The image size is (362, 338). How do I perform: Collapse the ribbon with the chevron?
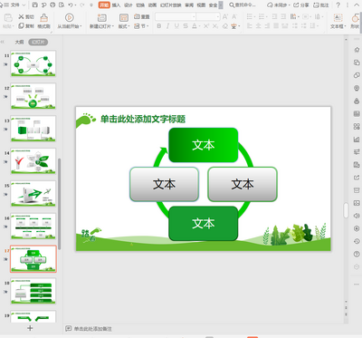point(356,5)
